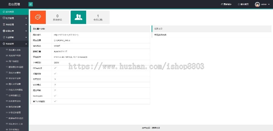Screen dimensions: 273x131
Task: Click the 最新文档 panel header
Action: click(x=211, y=29)
